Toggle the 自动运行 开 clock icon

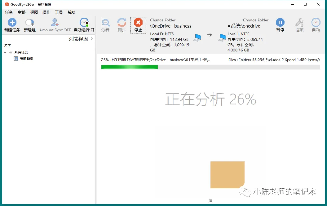pyautogui.click(x=84, y=22)
